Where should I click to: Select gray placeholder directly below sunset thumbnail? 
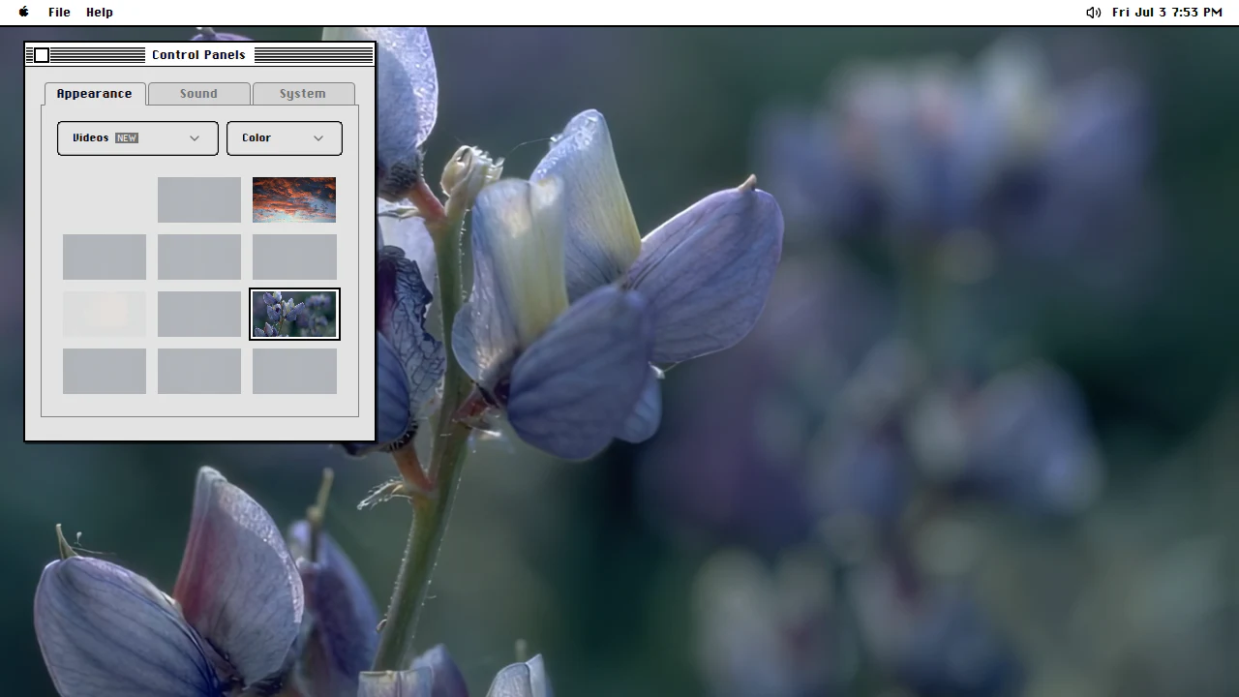point(294,257)
